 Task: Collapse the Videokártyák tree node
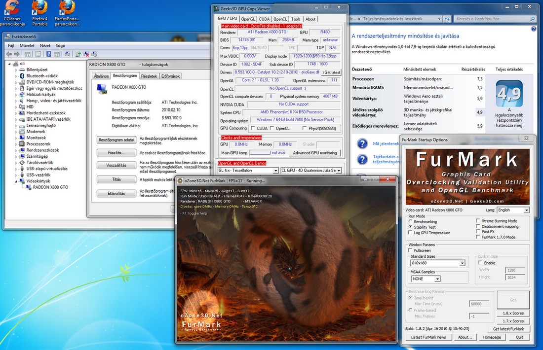pos(16,181)
